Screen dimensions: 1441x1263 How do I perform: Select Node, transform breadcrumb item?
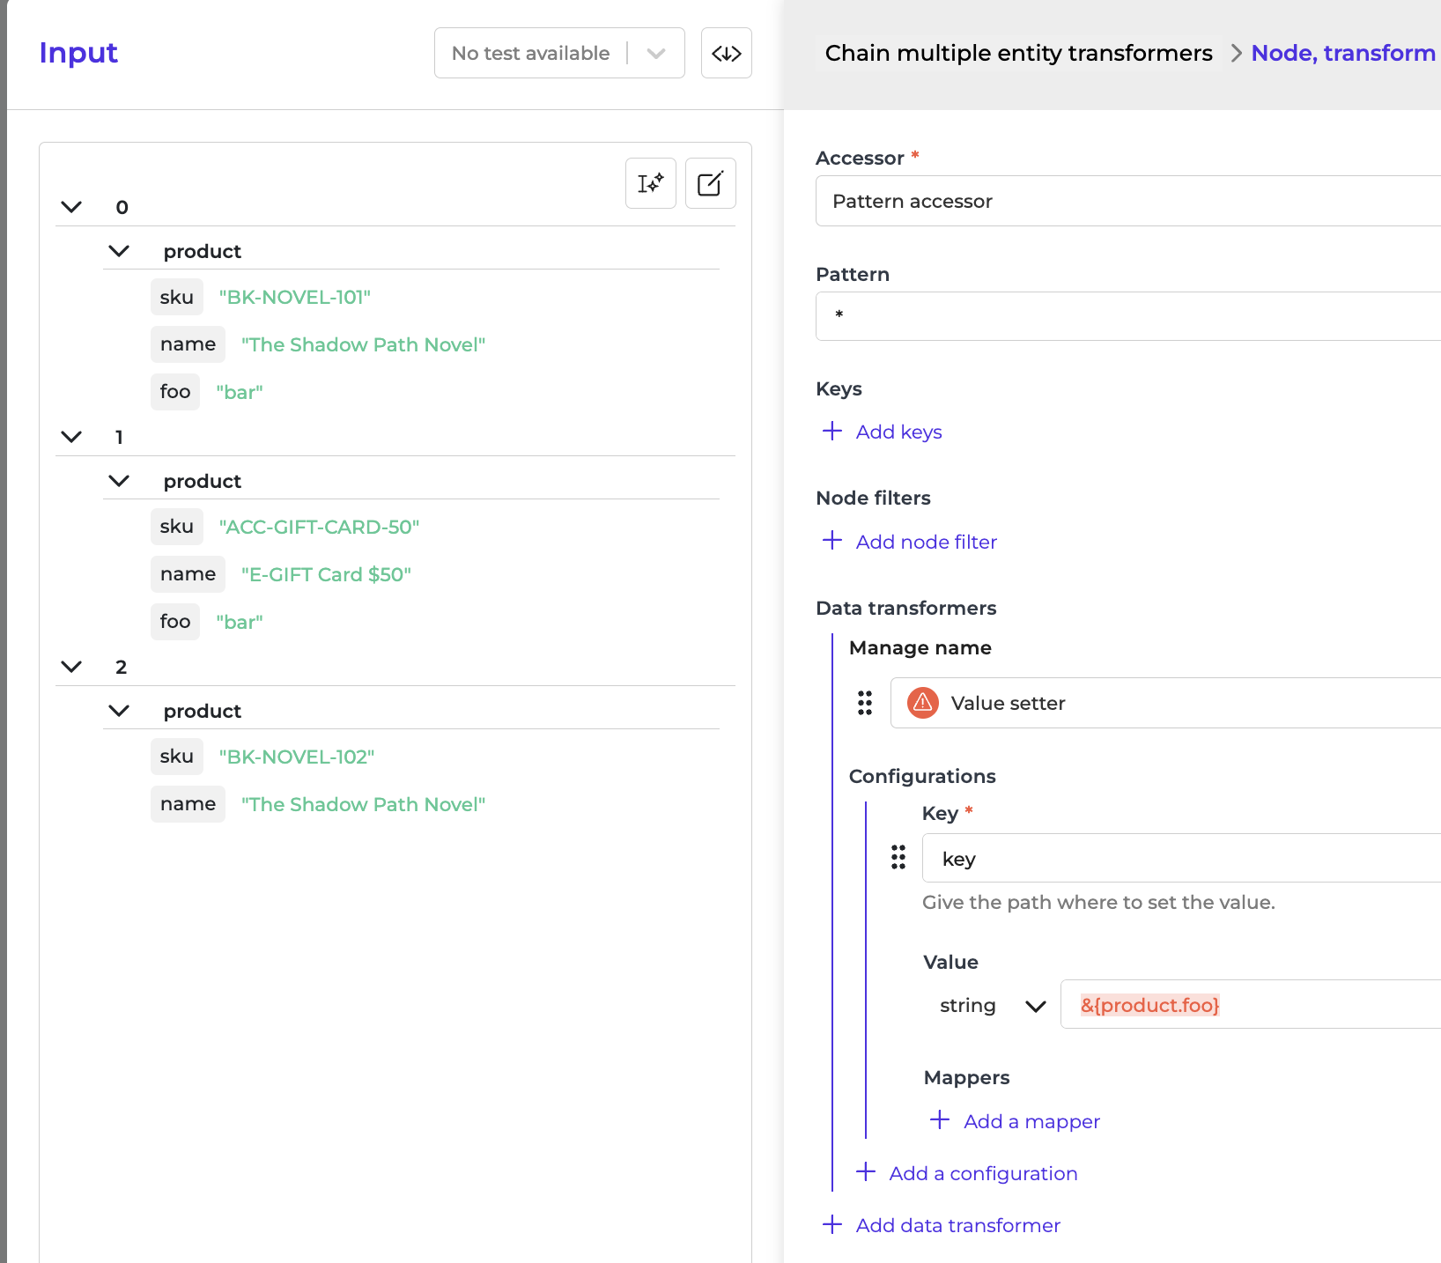[x=1342, y=54]
